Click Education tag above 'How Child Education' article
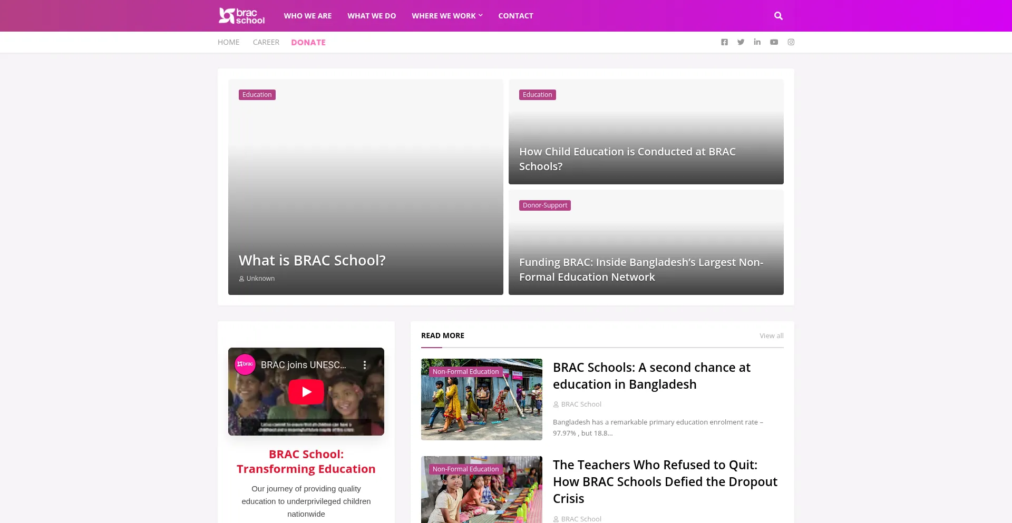The width and height of the screenshot is (1012, 523). [538, 95]
